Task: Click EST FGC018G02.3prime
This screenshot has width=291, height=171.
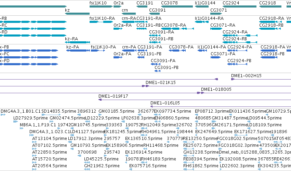Action: coord(238,146)
